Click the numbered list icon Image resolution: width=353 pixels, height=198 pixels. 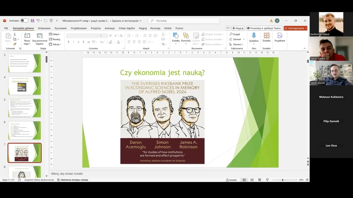click(x=137, y=36)
